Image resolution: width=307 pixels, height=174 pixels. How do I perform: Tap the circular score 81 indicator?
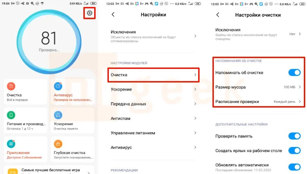click(x=49, y=42)
